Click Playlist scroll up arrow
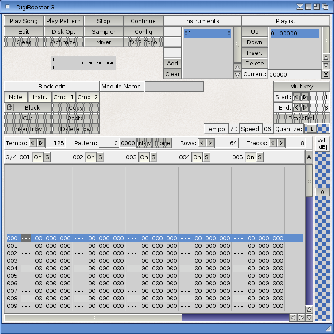Image resolution: width=334 pixels, height=334 pixels. [x=326, y=58]
